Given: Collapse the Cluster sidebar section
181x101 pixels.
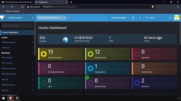Looking at the screenshot, I should (x=32, y=38).
